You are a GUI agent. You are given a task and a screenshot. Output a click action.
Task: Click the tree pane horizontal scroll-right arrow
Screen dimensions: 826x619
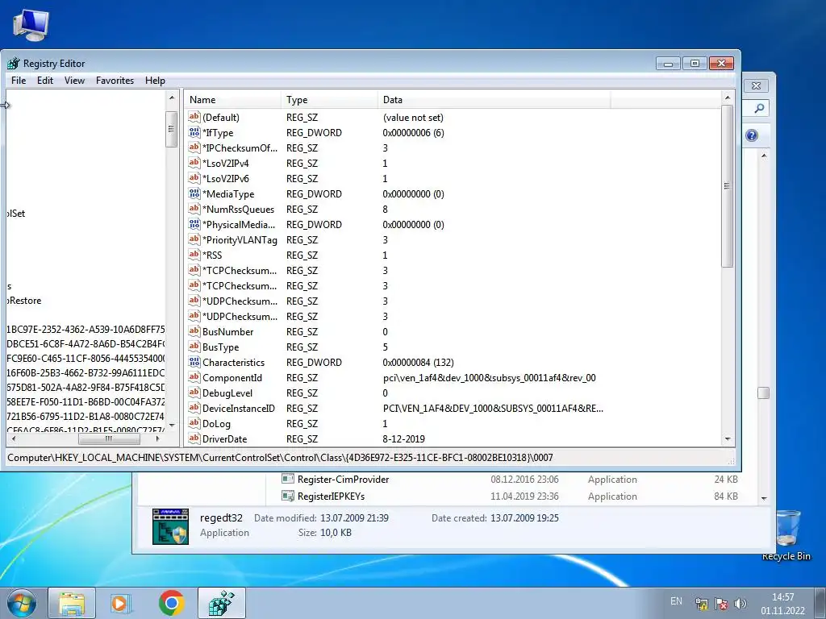coord(157,438)
